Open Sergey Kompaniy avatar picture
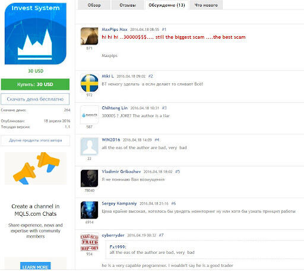Viewport: 304px width, 271px height. point(89,210)
